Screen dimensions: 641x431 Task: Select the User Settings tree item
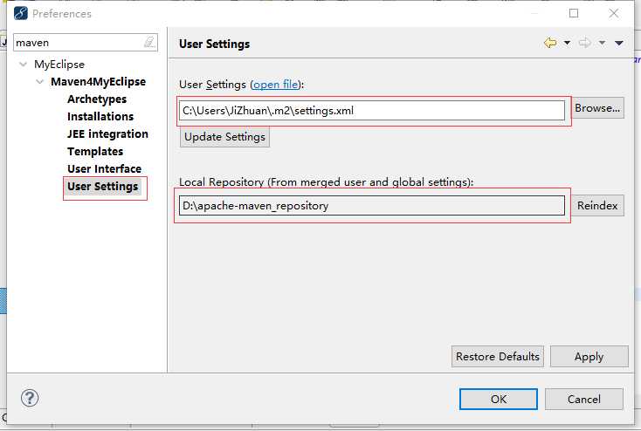pos(102,187)
